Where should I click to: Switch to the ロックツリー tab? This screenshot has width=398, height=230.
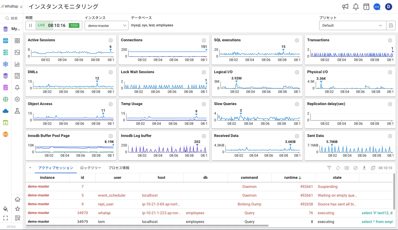pyautogui.click(x=91, y=168)
